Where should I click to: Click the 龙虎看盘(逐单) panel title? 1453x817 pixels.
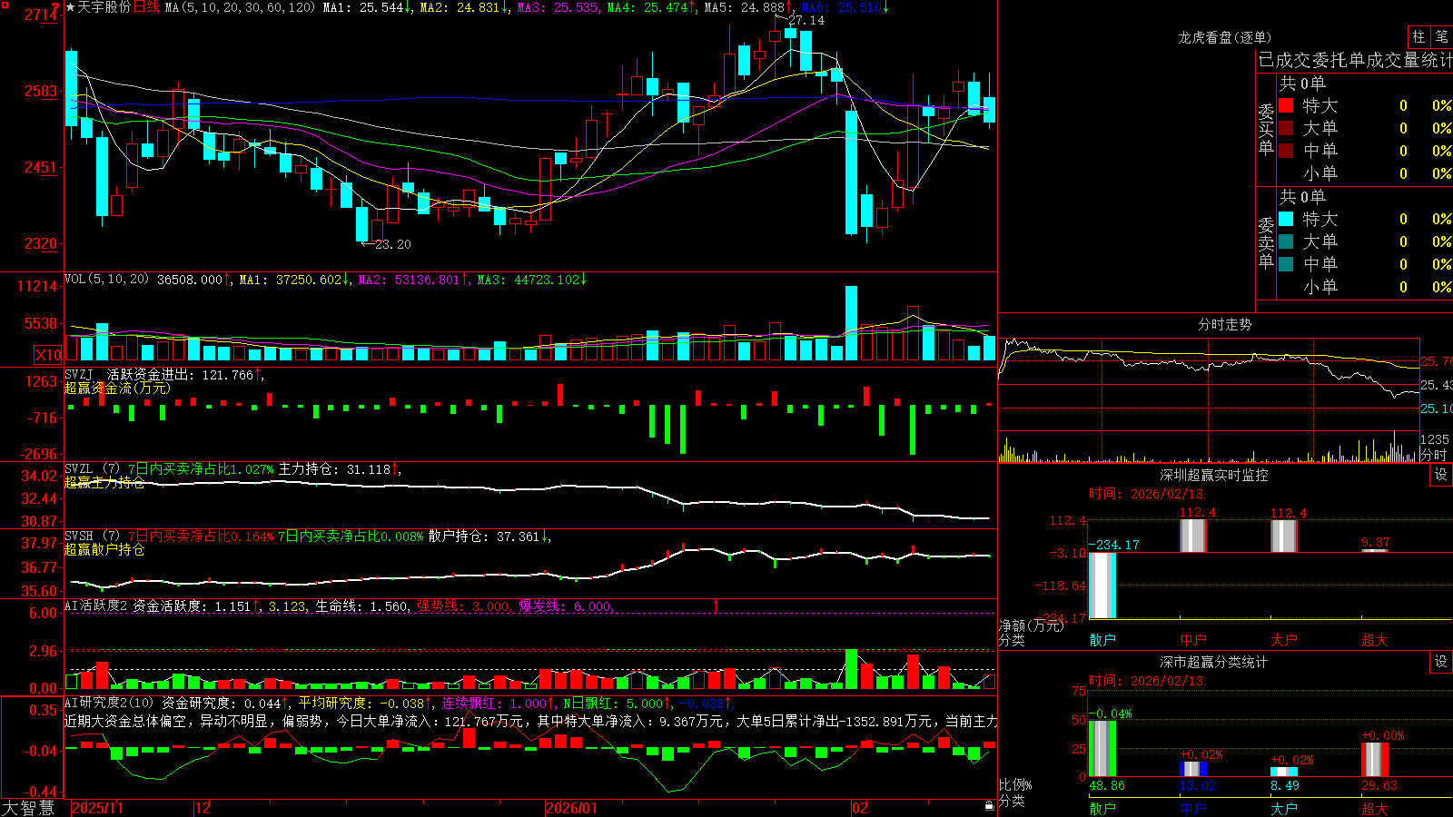click(1224, 37)
